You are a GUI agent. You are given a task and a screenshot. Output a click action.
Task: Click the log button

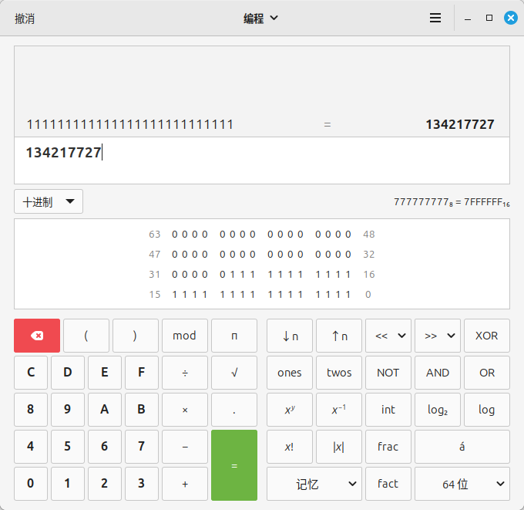(487, 410)
